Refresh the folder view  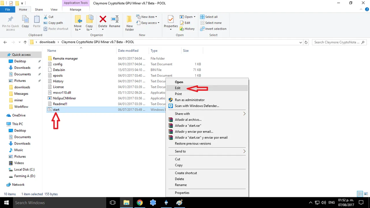[x=306, y=42]
